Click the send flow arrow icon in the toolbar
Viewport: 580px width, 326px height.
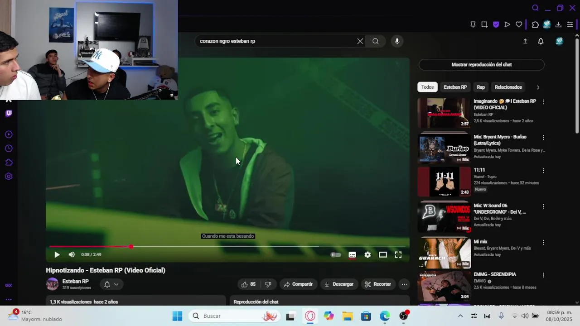click(x=507, y=24)
